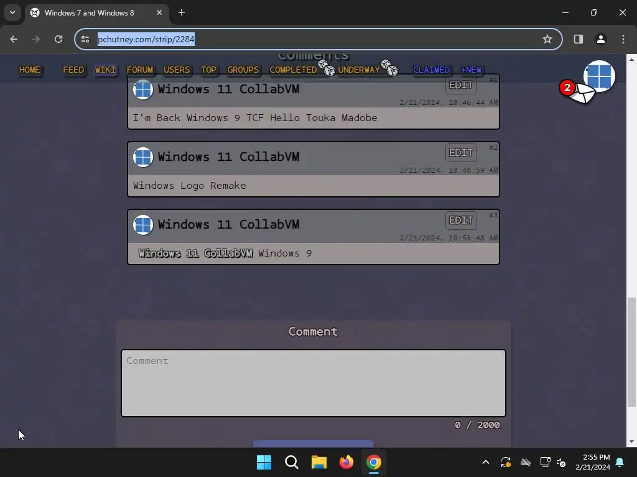637x477 pixels.
Task: Roll the dice next to UNDERWAY
Action: point(389,68)
